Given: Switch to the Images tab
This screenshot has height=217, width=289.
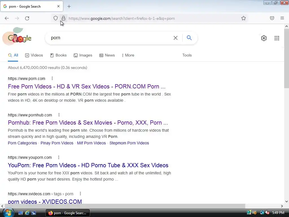Looking at the screenshot, I should (x=83, y=55).
